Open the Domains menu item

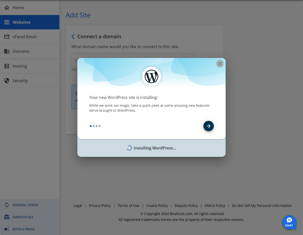[x=30, y=51]
